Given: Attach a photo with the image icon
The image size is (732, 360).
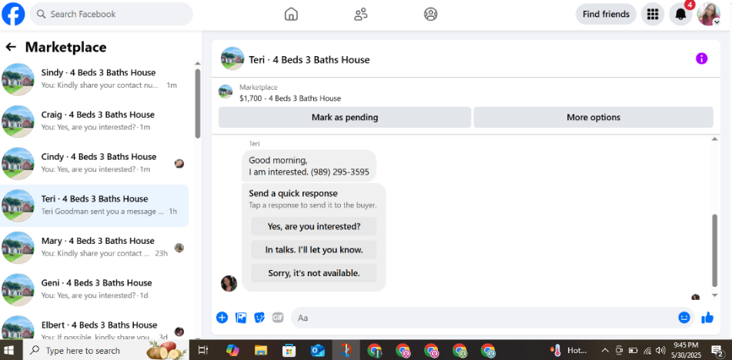Looking at the screenshot, I should point(241,318).
